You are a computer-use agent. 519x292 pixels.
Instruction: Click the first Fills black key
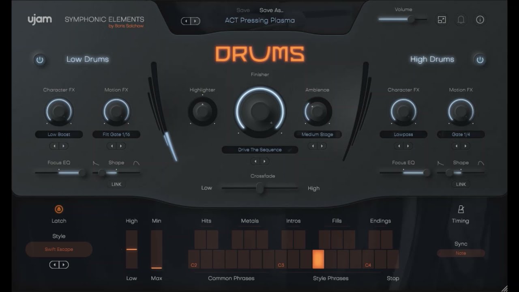pos(324,240)
